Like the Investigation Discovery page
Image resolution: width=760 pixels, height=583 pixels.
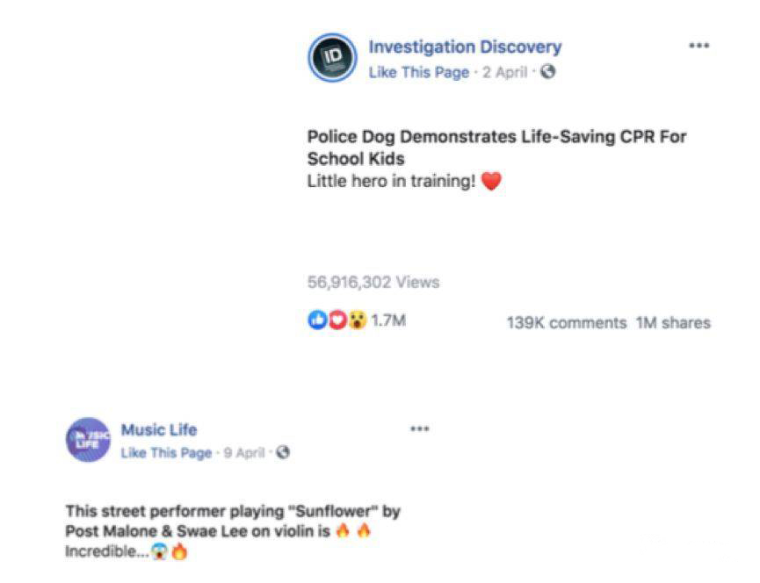419,72
